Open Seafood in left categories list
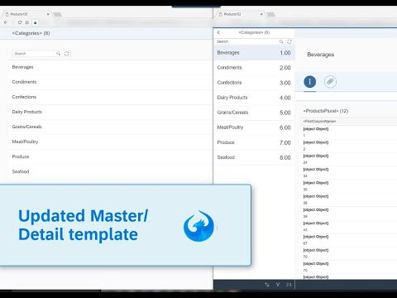Screen dimensions: 397x298 110,171
